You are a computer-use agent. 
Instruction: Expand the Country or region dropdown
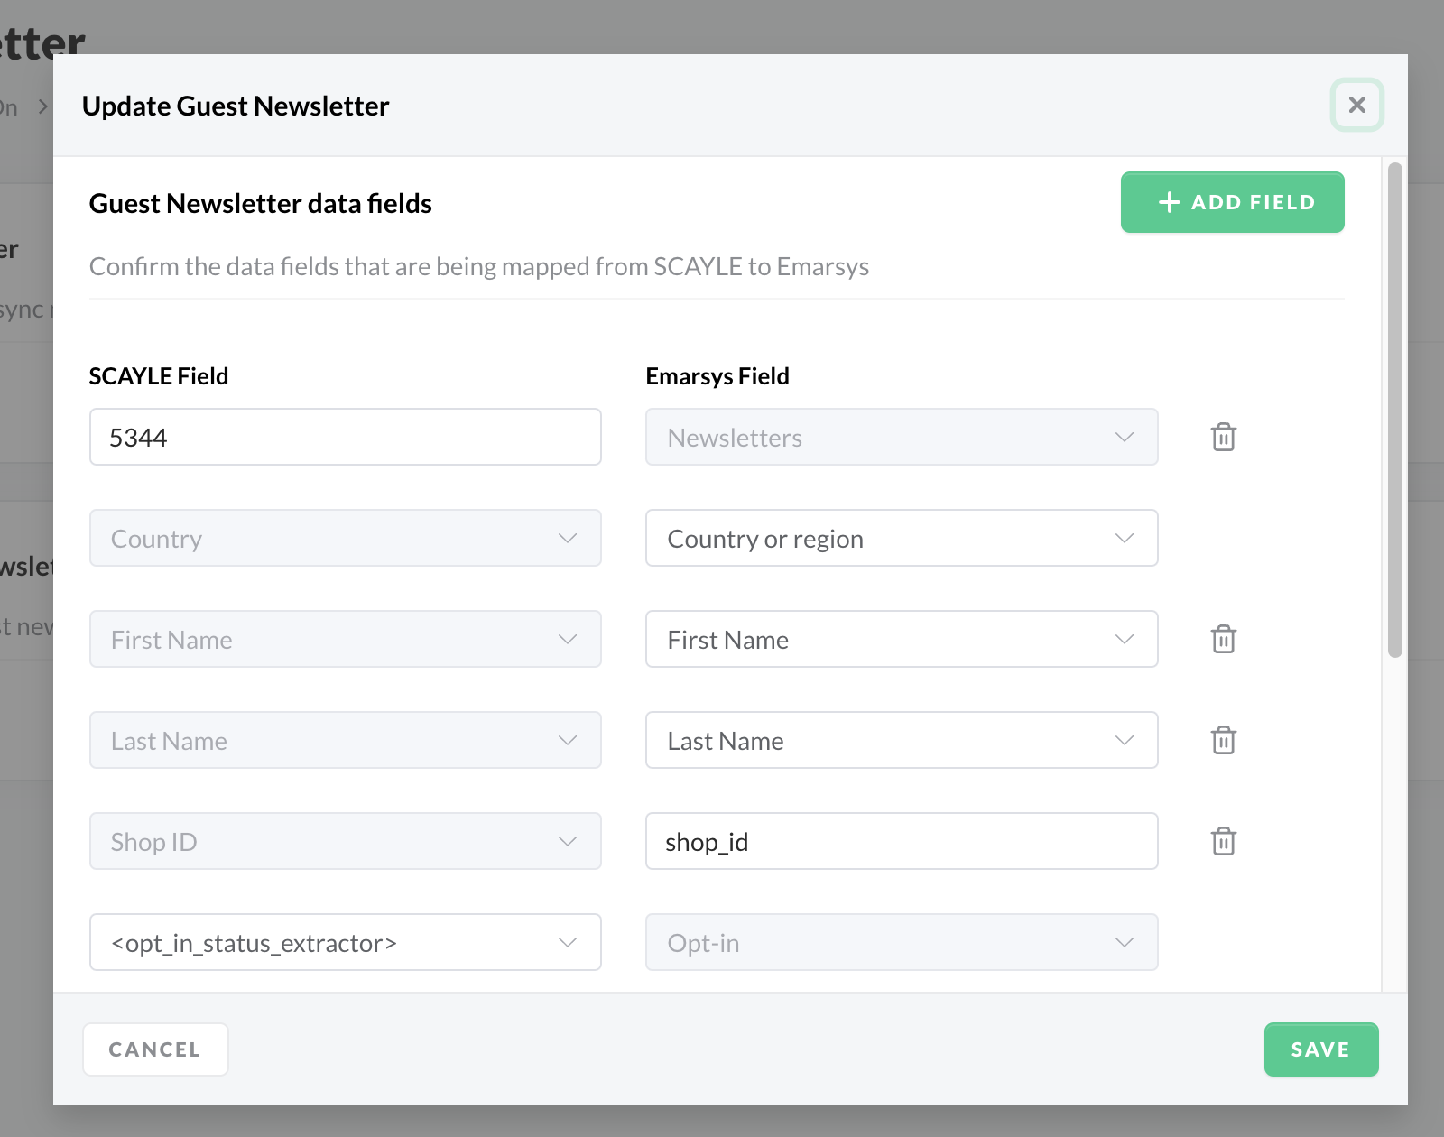click(x=902, y=538)
